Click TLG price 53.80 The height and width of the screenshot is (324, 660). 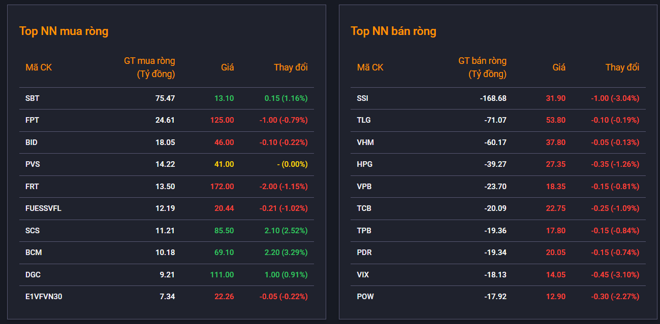[556, 120]
